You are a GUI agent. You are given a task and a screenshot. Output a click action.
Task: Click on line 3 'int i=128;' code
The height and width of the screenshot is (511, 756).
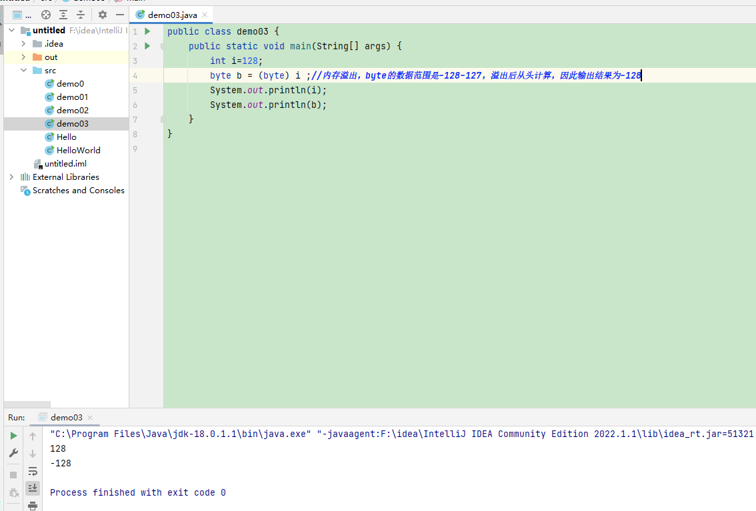(x=236, y=61)
